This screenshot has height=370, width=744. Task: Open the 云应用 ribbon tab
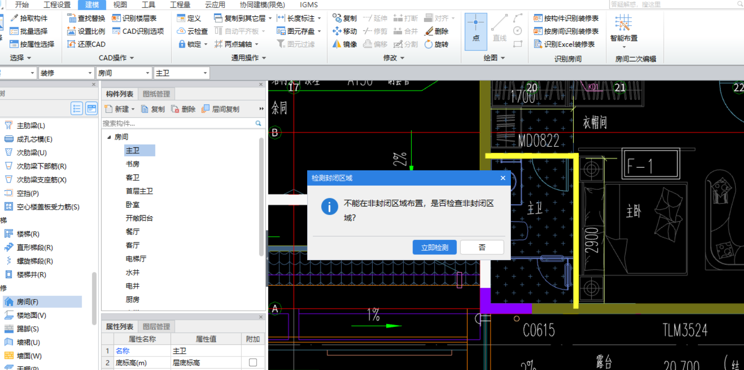[215, 5]
